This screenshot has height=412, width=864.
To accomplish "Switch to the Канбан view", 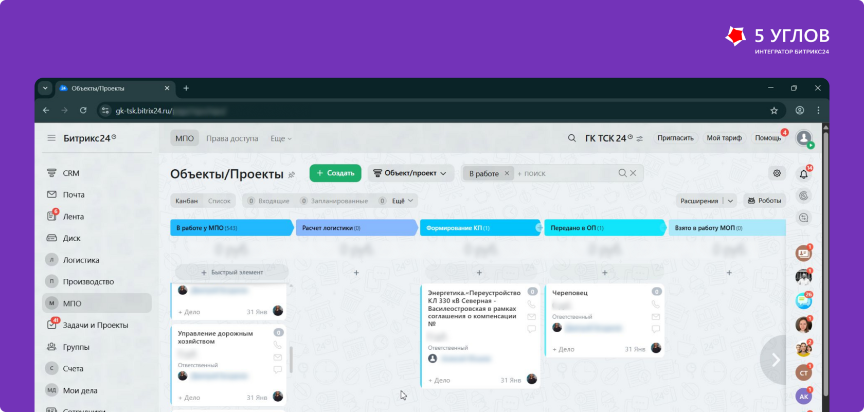I will [186, 201].
